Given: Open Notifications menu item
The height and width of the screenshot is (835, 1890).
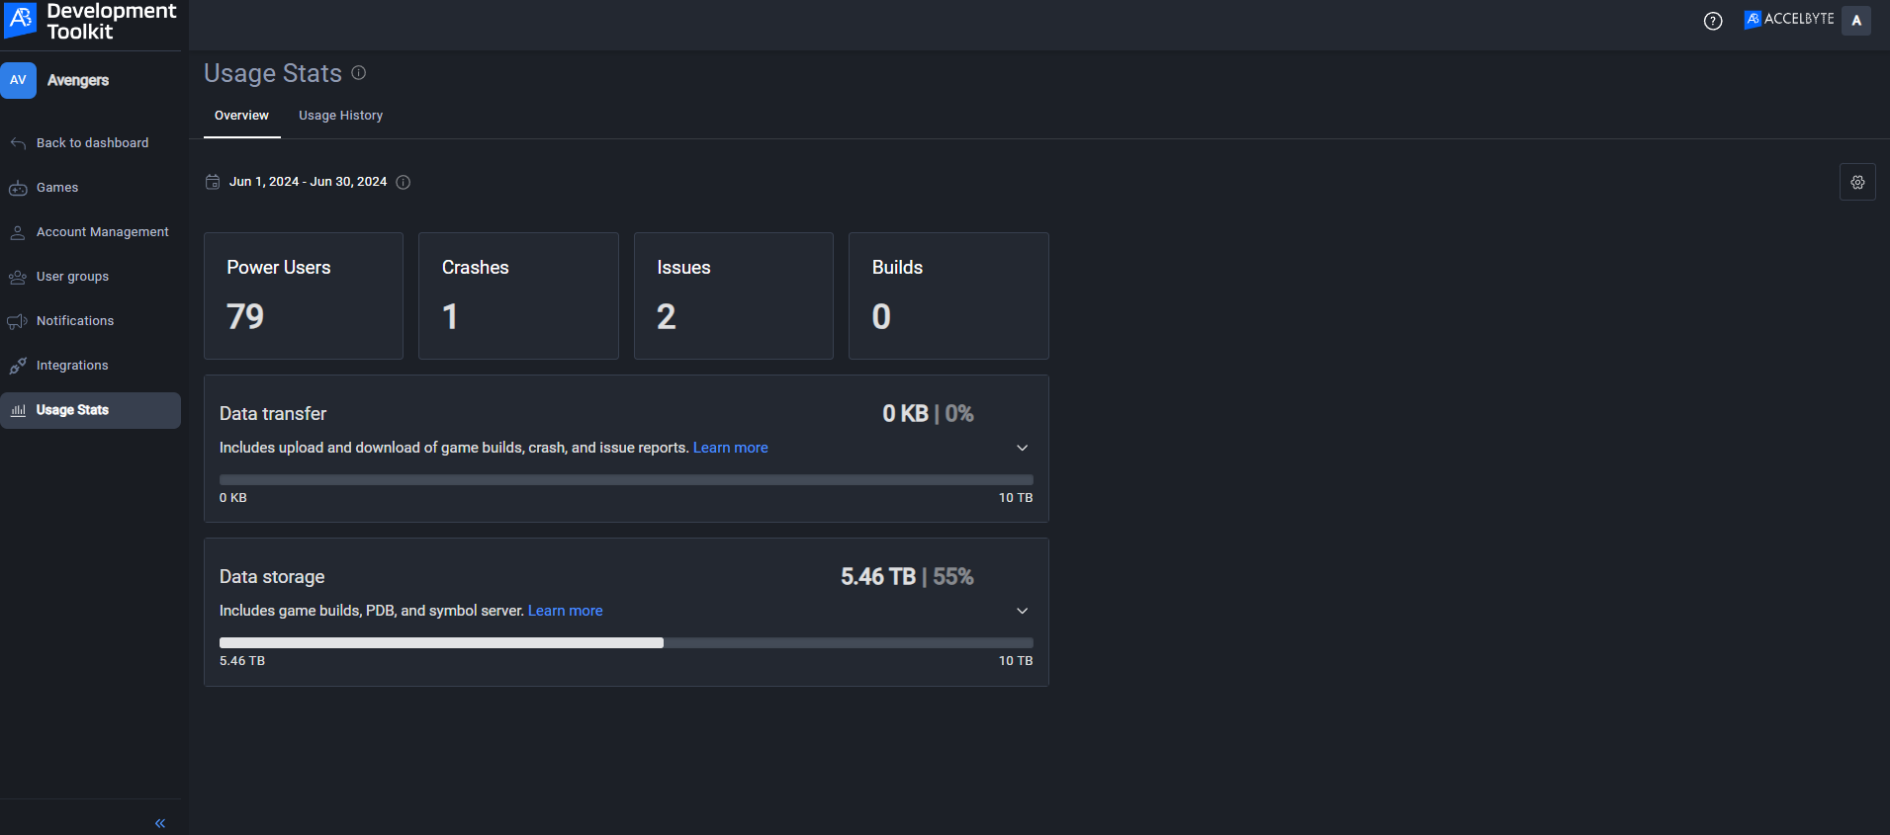Looking at the screenshot, I should pos(90,321).
